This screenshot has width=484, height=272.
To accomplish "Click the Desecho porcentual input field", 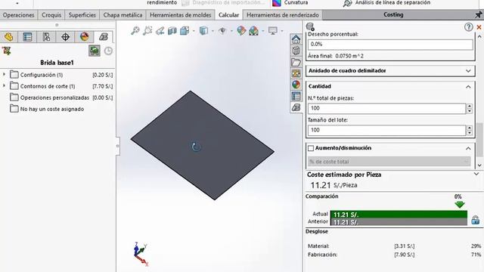I will tap(390, 45).
